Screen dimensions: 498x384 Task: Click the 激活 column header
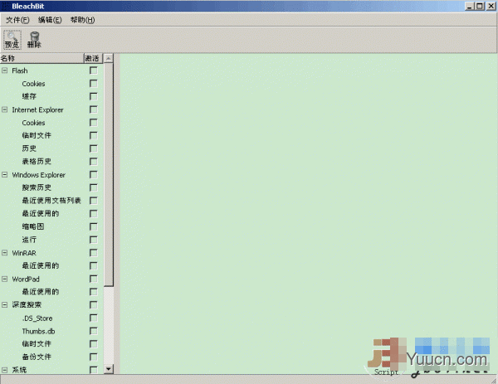click(x=93, y=58)
